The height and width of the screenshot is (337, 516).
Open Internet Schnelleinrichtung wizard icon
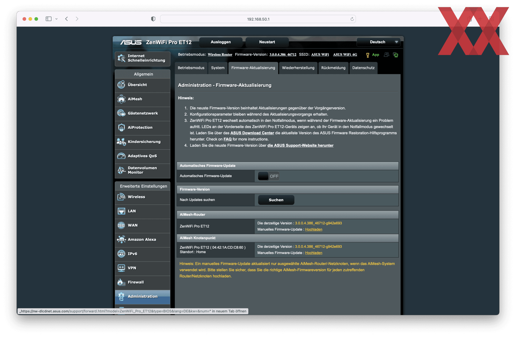[121, 58]
